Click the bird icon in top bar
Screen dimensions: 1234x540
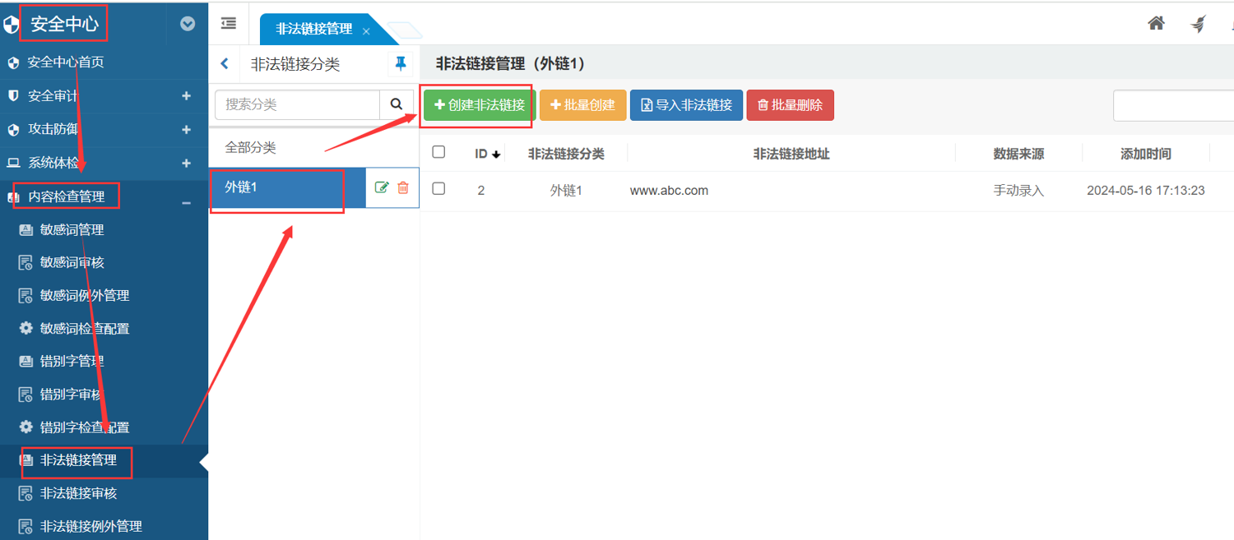click(x=1199, y=24)
